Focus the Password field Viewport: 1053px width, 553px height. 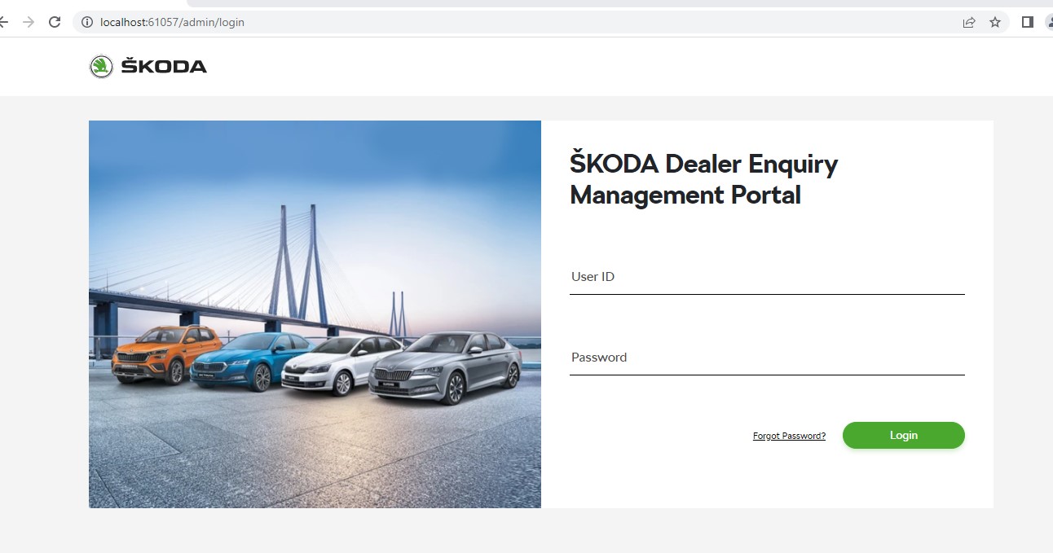pyautogui.click(x=767, y=358)
